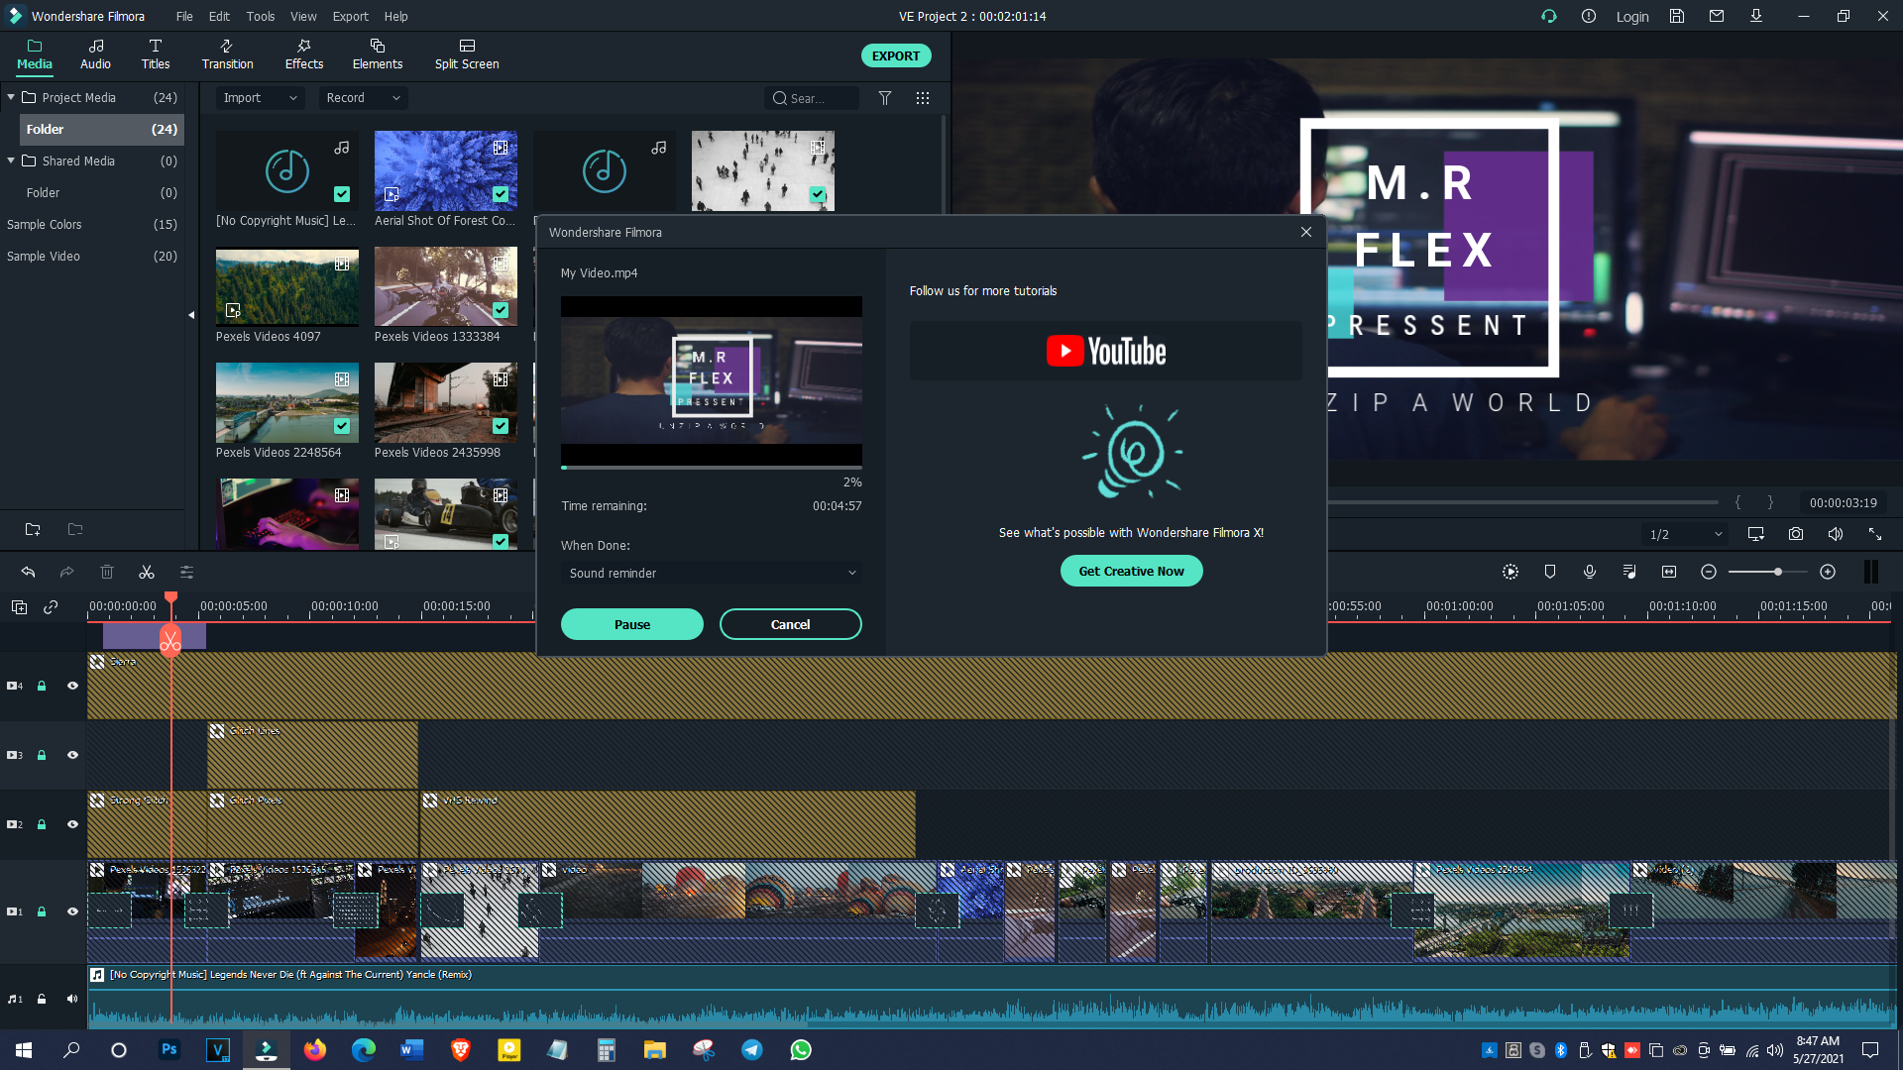Click the zoom in timeline plus icon

click(x=1828, y=572)
